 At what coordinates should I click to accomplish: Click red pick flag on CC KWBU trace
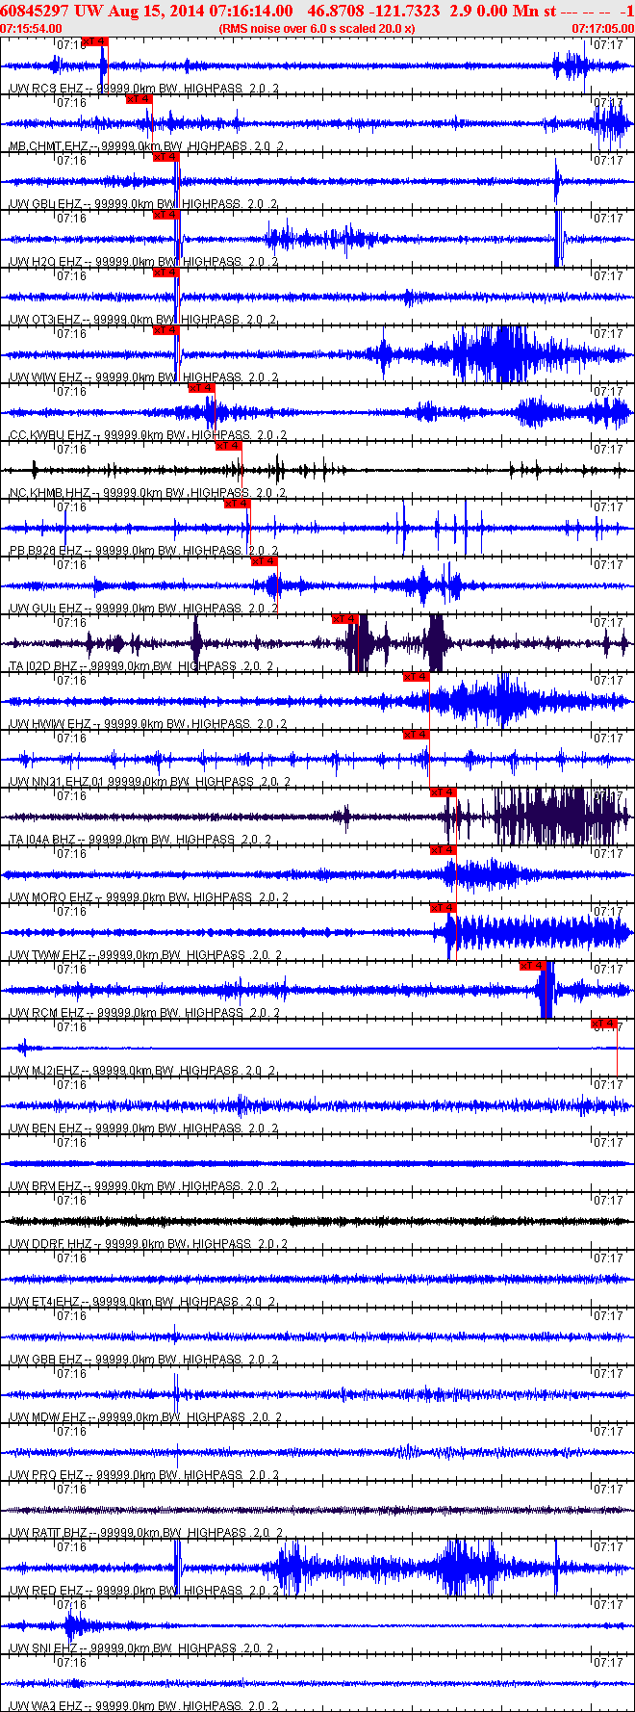point(202,388)
